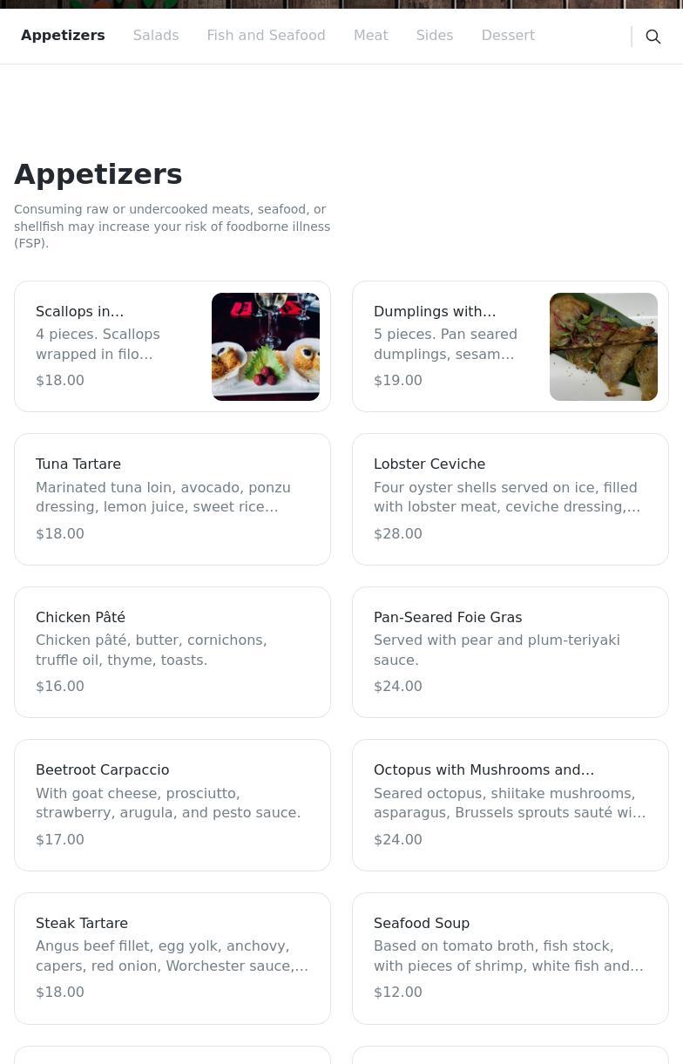Select Octopus with Mushrooms item
683x1064 pixels.
pyautogui.click(x=510, y=805)
